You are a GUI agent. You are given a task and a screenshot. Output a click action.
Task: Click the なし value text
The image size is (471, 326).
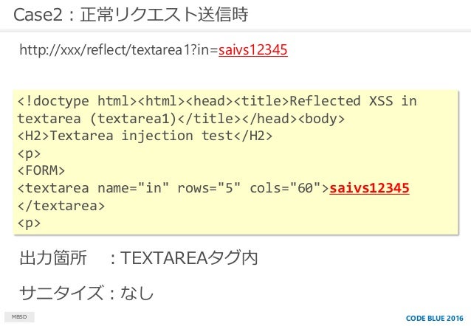[x=137, y=293]
